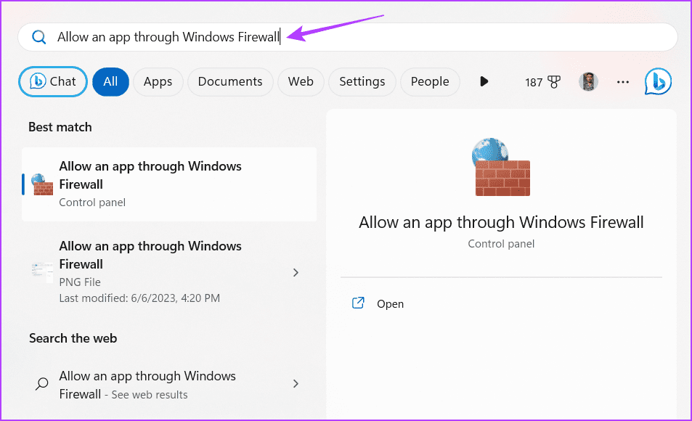The height and width of the screenshot is (421, 692).
Task: Switch to the Documents filter tab
Action: (230, 81)
